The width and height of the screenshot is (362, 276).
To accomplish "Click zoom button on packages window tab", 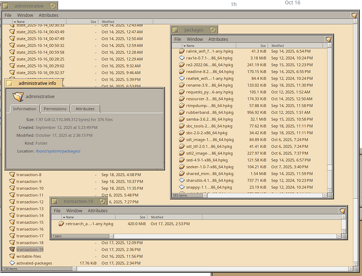I will (x=213, y=30).
